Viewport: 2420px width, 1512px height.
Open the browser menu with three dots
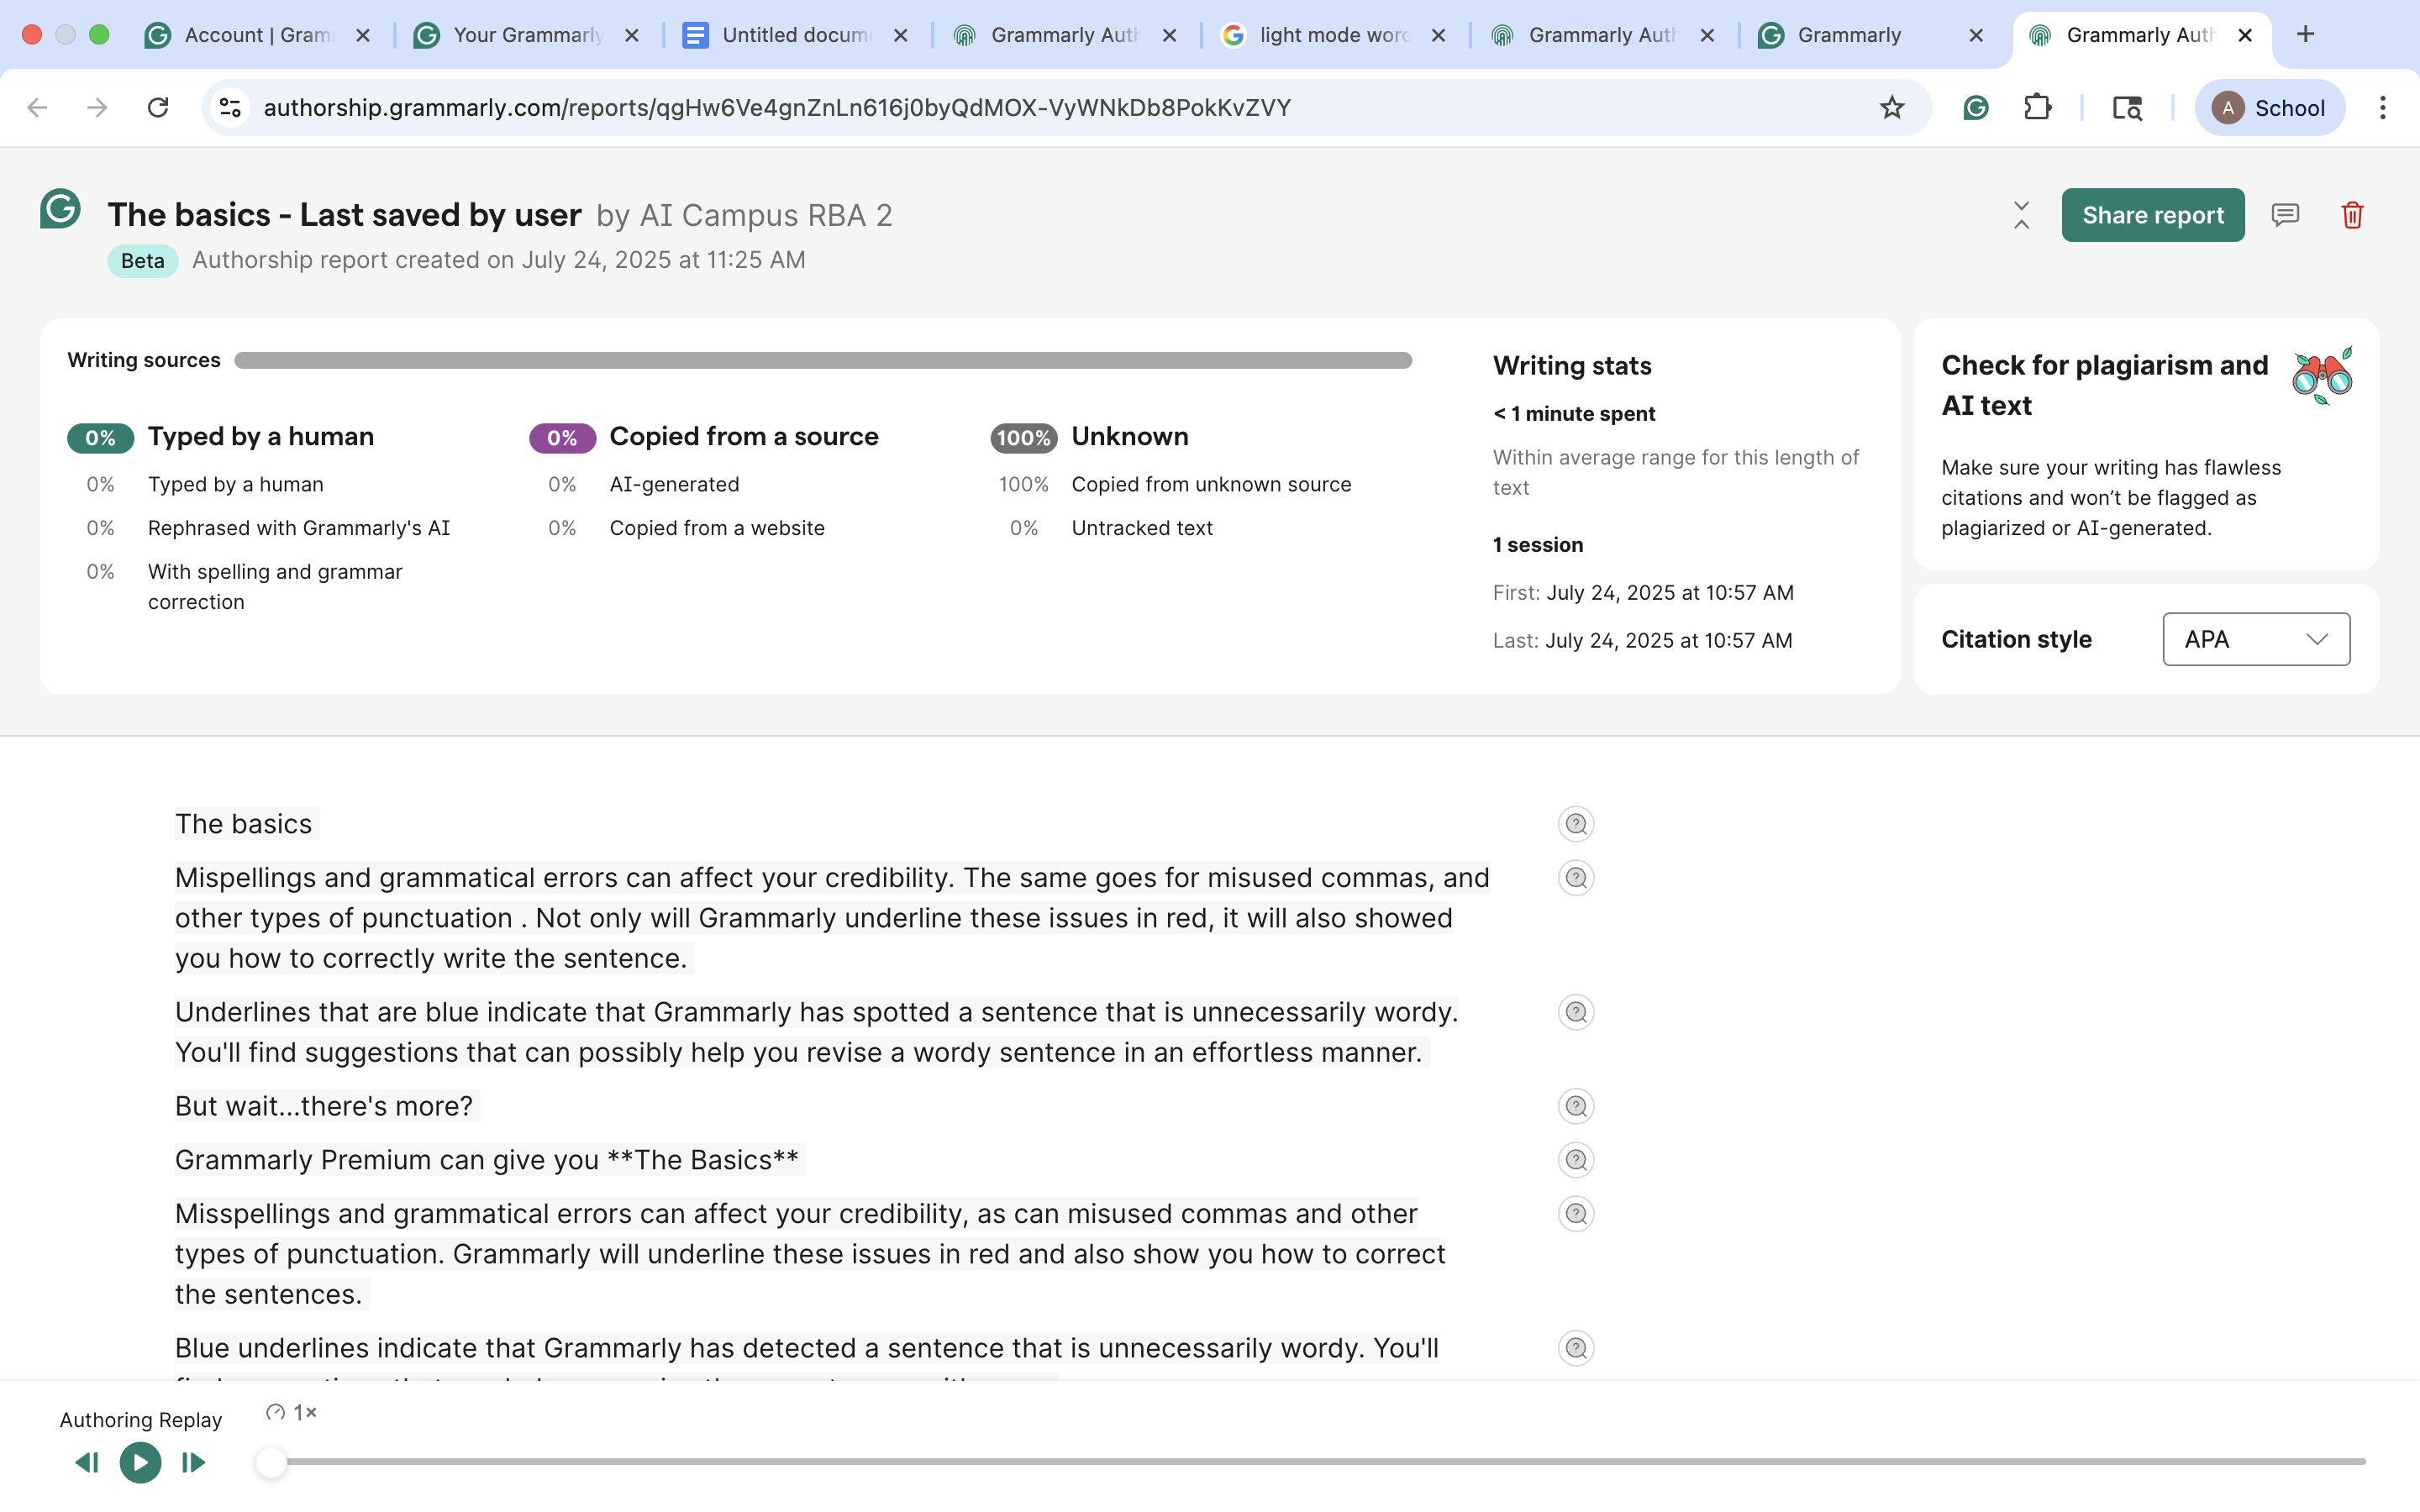(2384, 107)
